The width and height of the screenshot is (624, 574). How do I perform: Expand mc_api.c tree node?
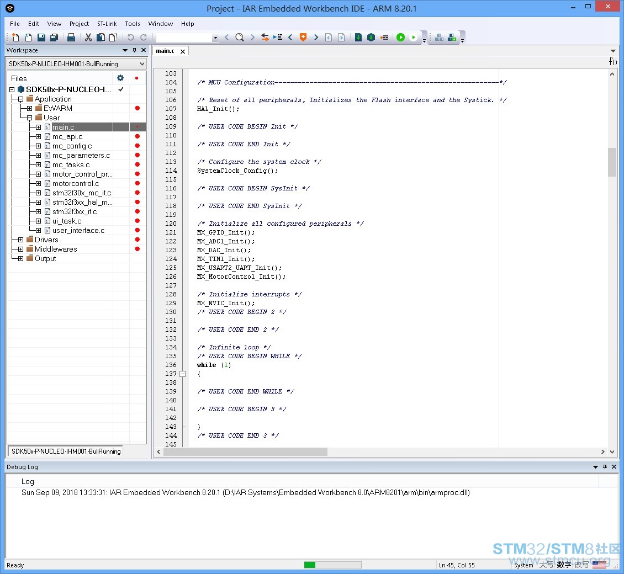pyautogui.click(x=38, y=136)
